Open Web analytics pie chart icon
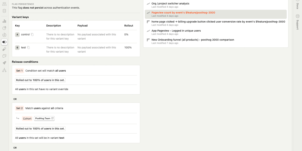Image resolution: width=302 pixels, height=151 pixels. click(4, 28)
